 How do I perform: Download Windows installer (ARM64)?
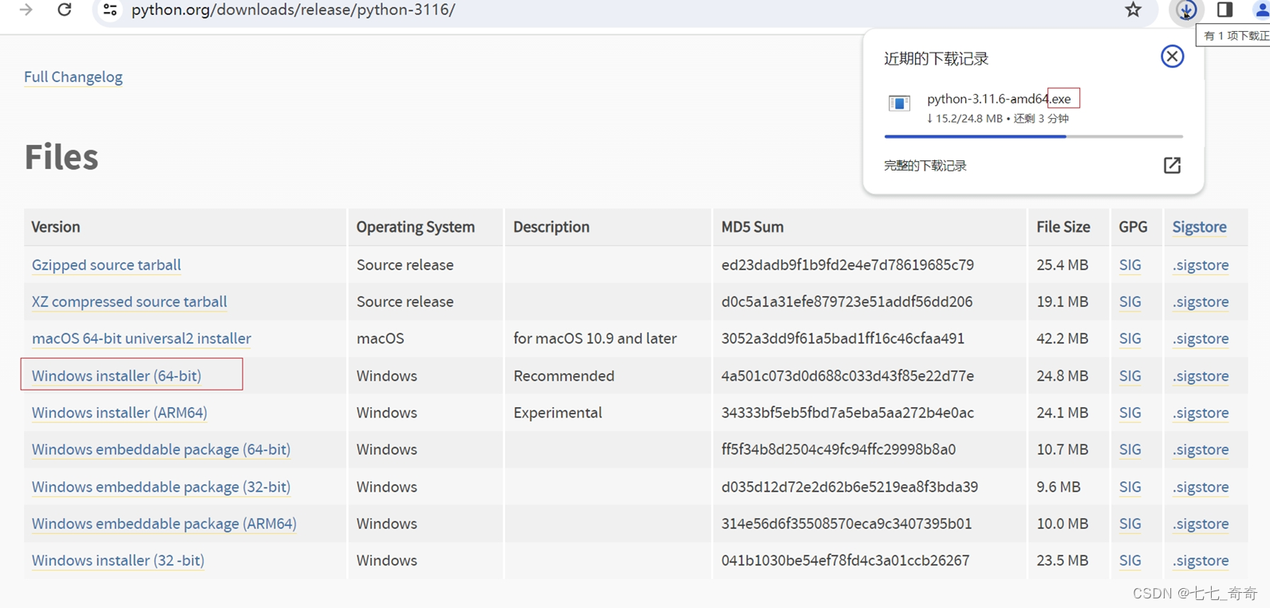point(120,412)
